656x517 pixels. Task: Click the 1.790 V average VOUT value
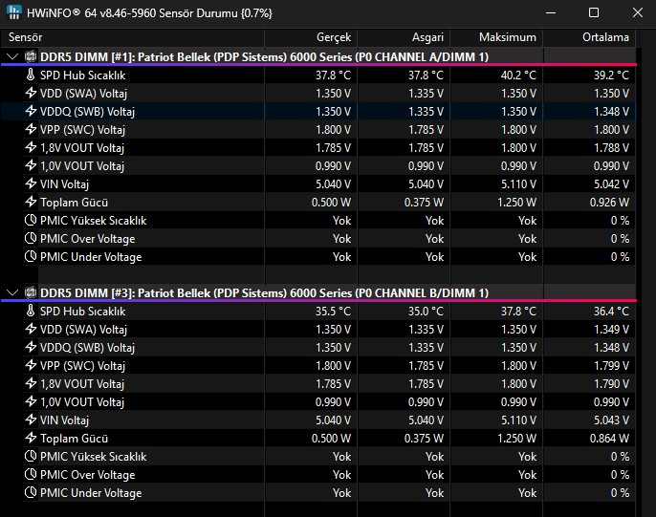click(611, 383)
